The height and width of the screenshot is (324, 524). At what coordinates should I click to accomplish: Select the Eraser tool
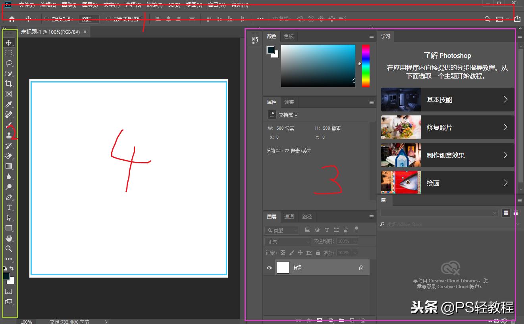coord(9,156)
